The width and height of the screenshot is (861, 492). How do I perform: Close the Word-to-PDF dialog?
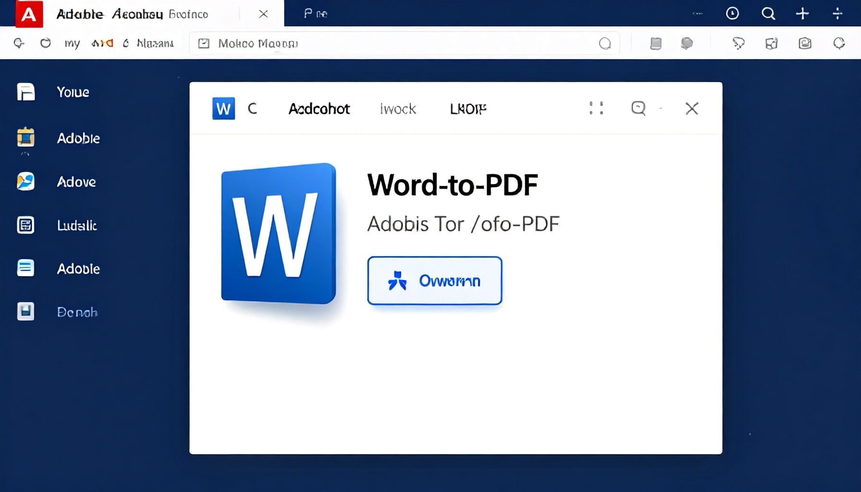(x=692, y=109)
